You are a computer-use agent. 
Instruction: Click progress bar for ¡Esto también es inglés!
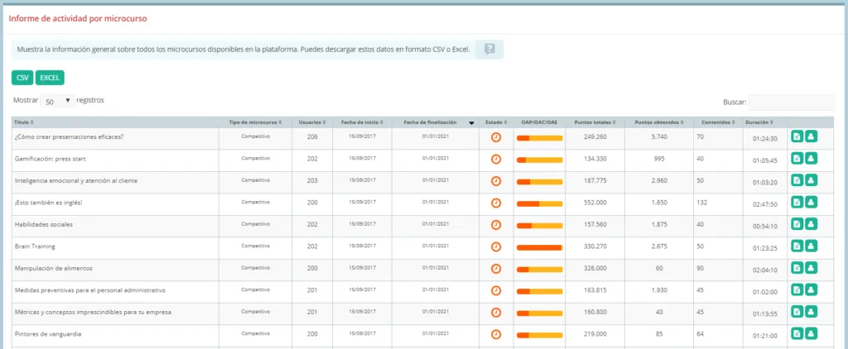tap(540, 203)
